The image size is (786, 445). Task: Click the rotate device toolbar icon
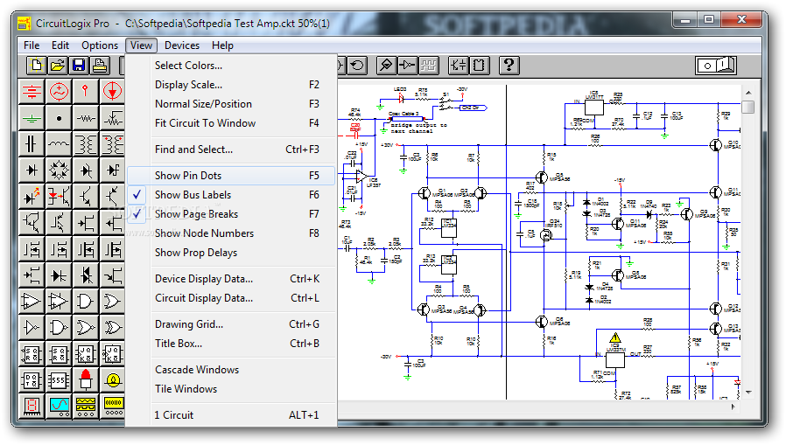click(357, 65)
